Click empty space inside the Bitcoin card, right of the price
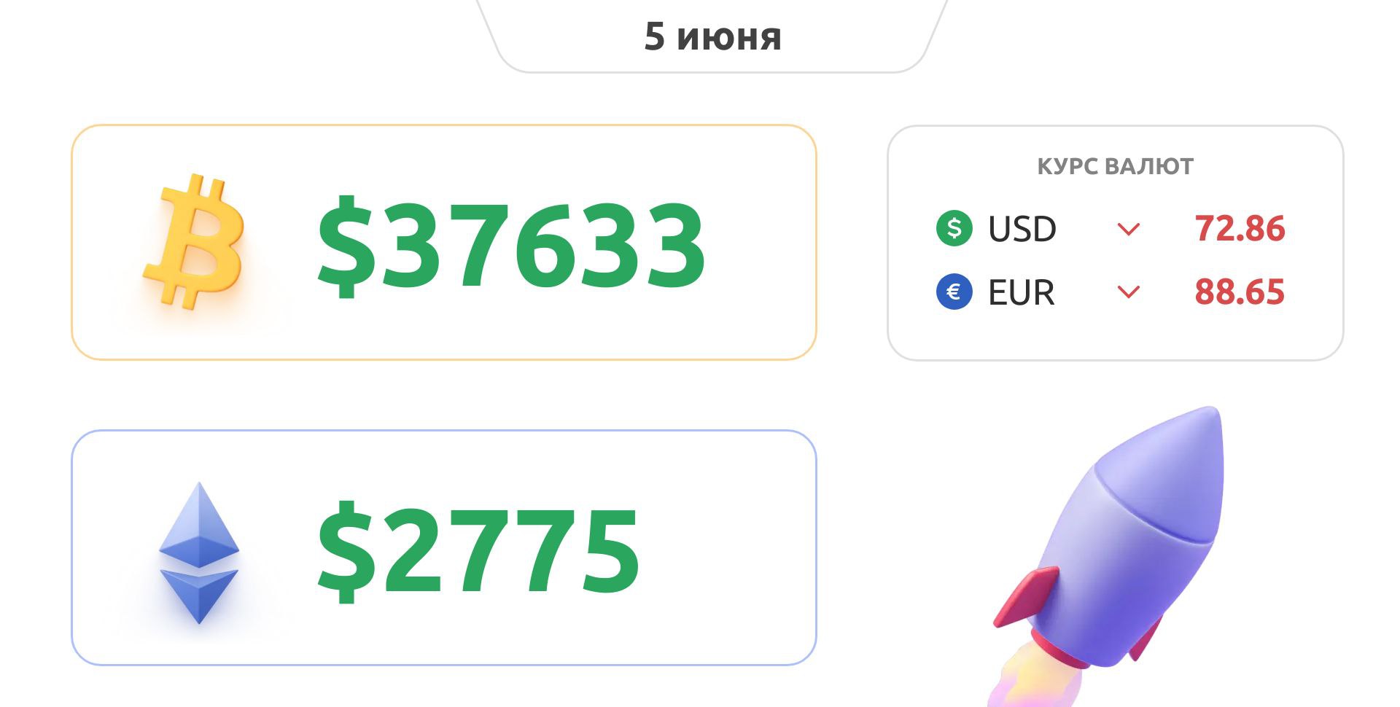 762,244
